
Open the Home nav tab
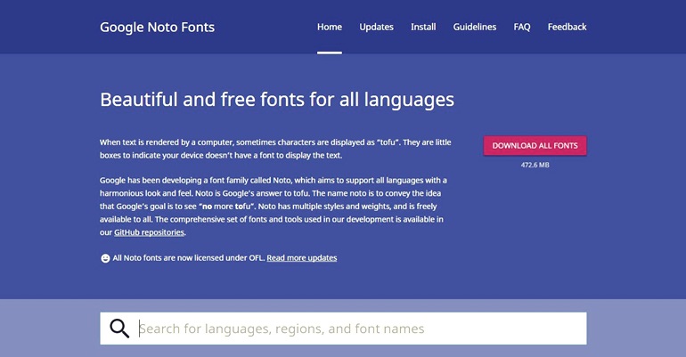[330, 27]
